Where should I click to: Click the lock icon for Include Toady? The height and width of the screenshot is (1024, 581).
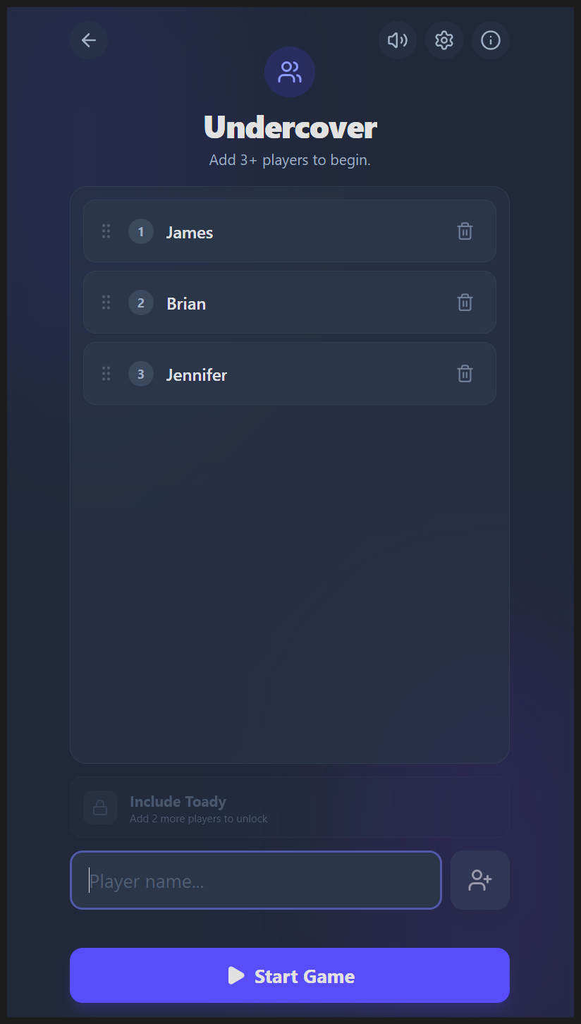[100, 807]
